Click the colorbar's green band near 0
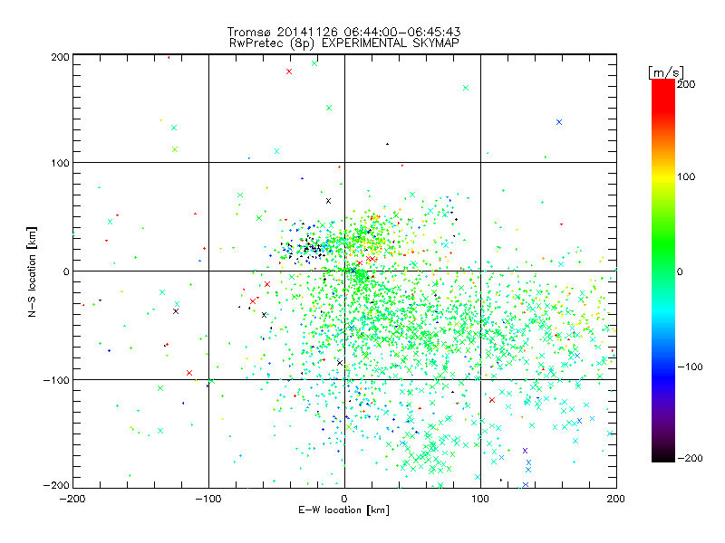 click(x=663, y=271)
